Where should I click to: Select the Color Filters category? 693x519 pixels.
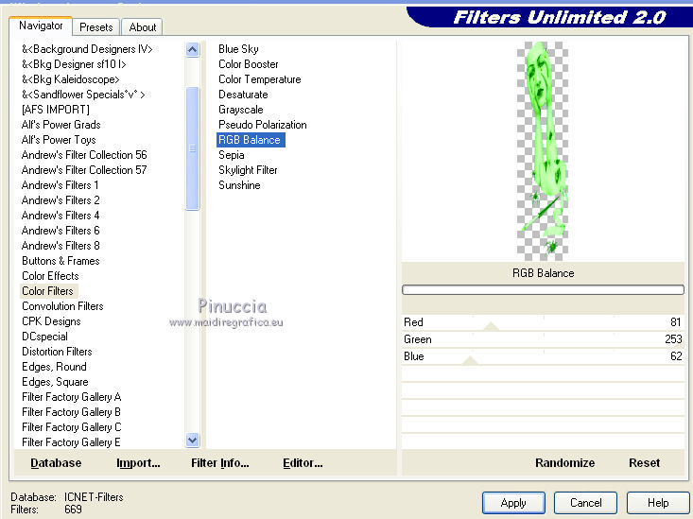[x=47, y=291]
